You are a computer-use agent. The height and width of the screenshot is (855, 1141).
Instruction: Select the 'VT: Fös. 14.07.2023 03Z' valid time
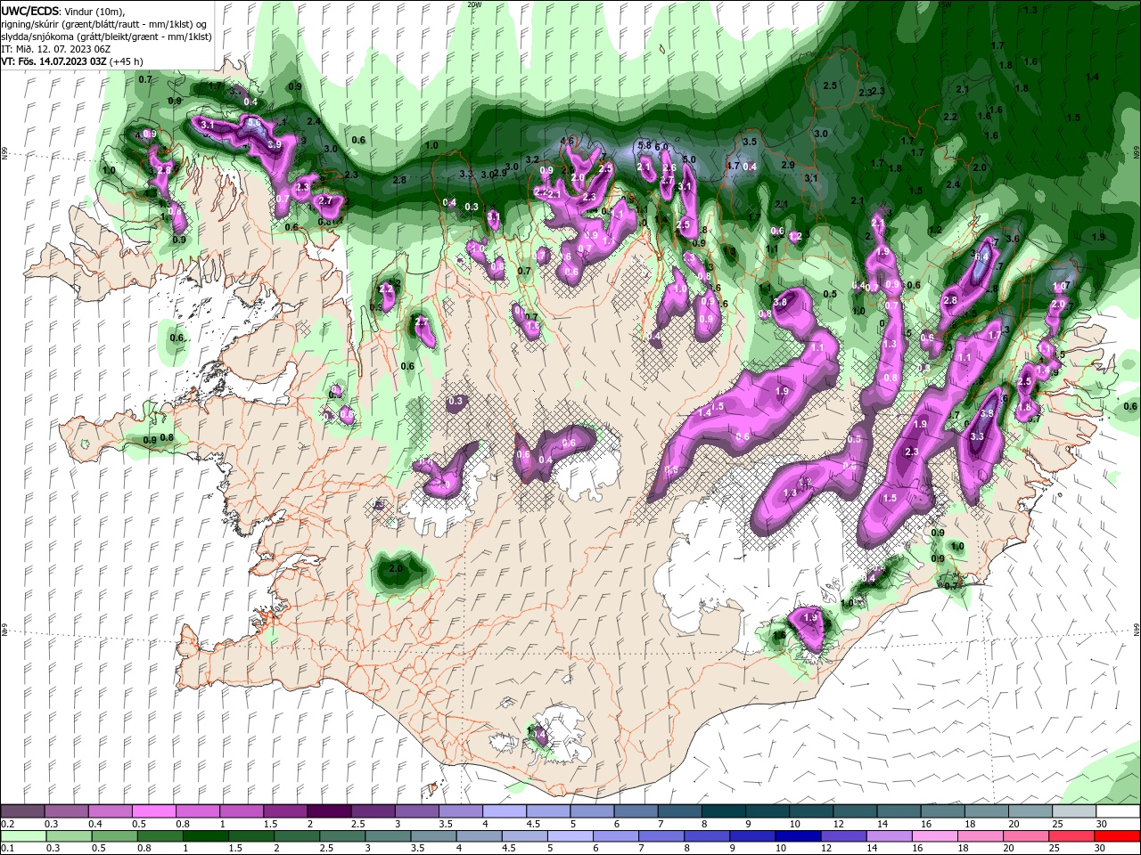[x=53, y=61]
